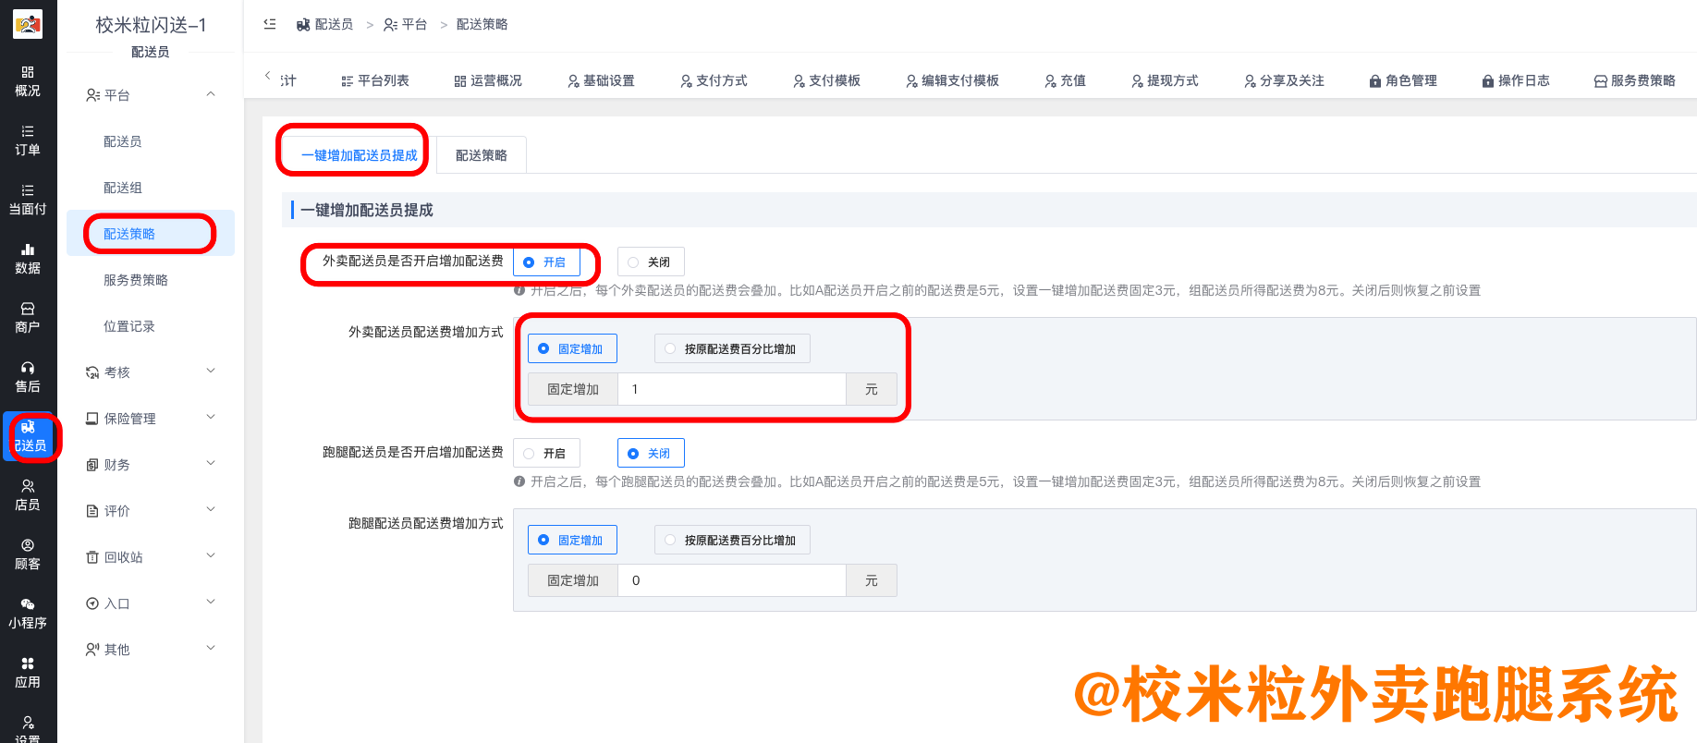Disable 外卖配送员 extra fee with 关闭
Viewport: 1697px width, 743px height.
click(651, 262)
